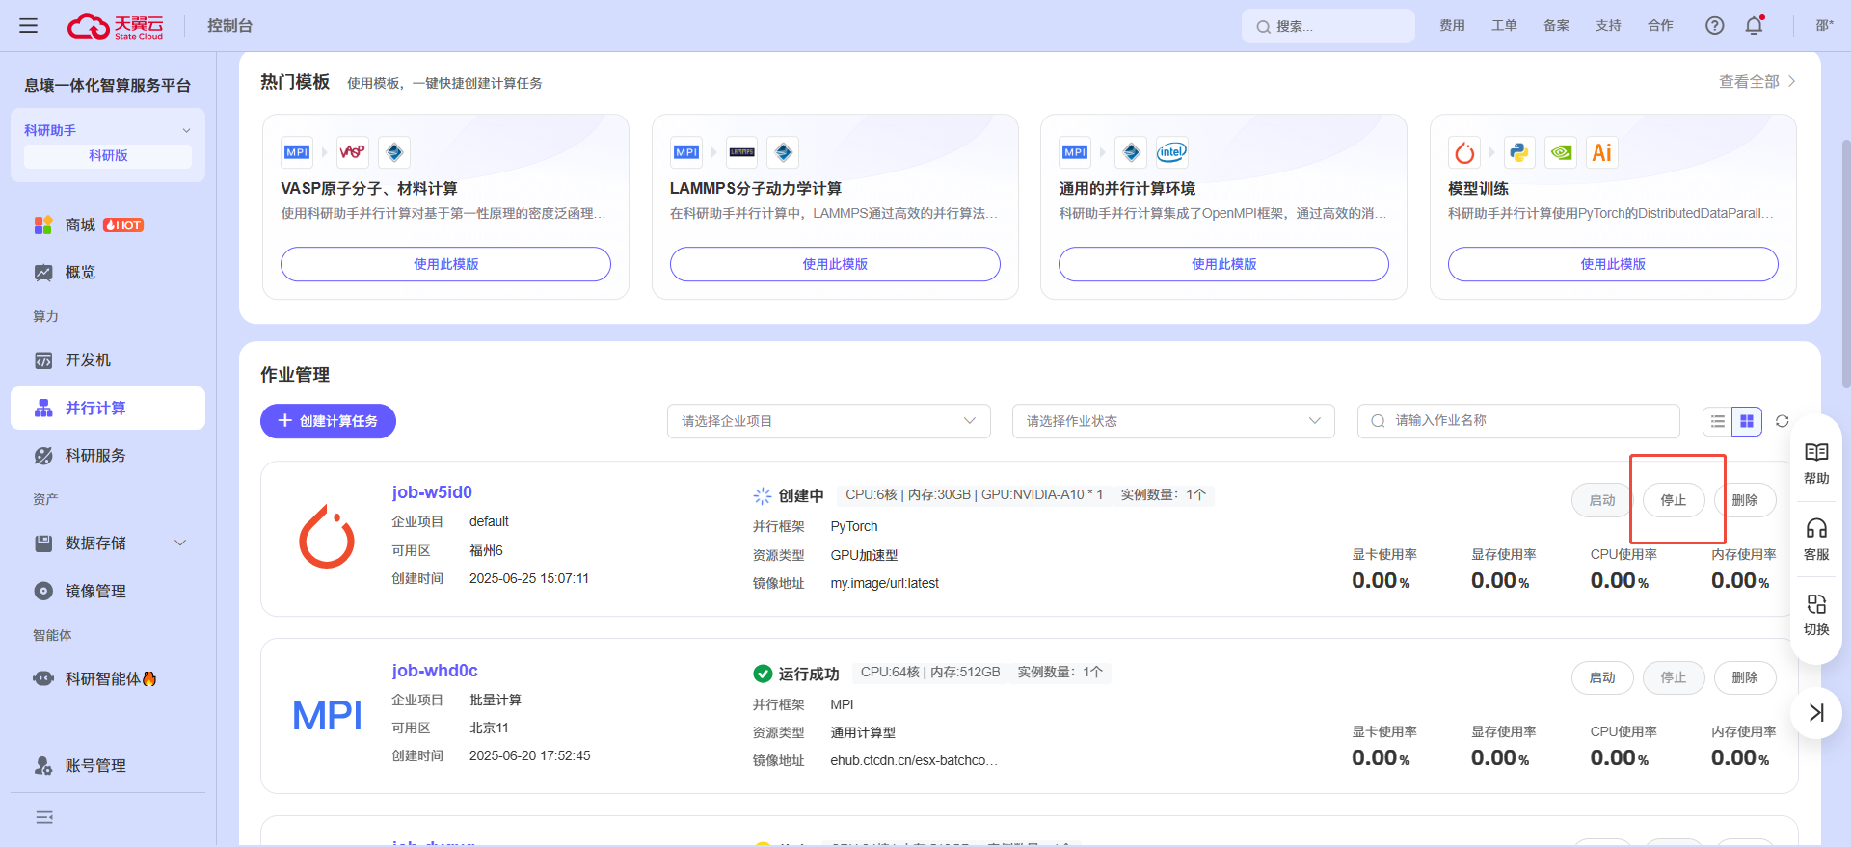Open the 请选择企业项目 dropdown
This screenshot has width=1851, height=847.
(x=829, y=421)
